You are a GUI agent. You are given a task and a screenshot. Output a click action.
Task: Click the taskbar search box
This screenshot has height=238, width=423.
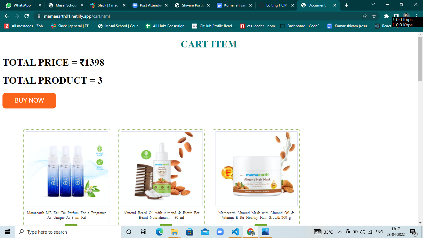pos(68,232)
